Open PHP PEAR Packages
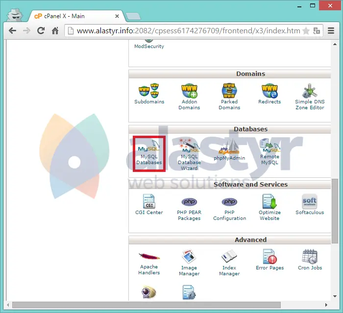Viewport: 343px width, 313px height. (189, 207)
